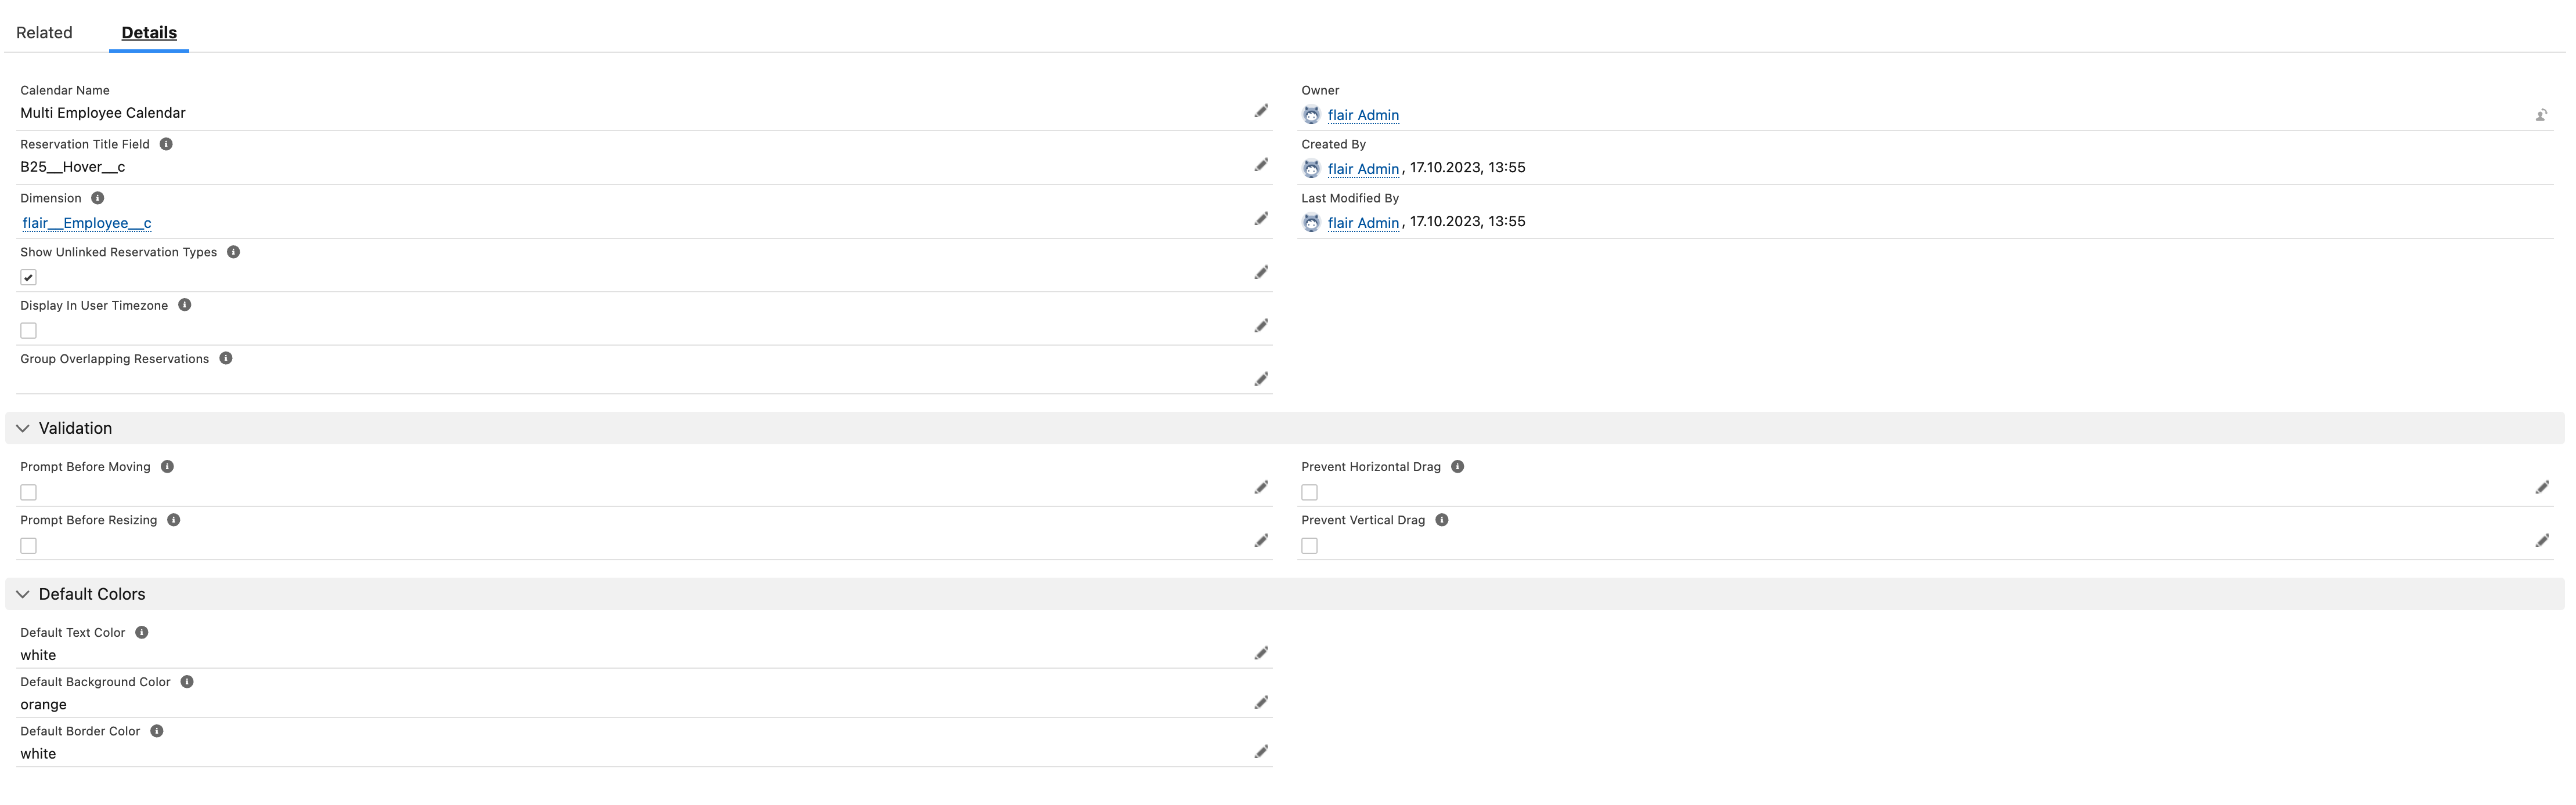Image resolution: width=2576 pixels, height=805 pixels.
Task: Check the Prevent Vertical Drag box
Action: tap(1309, 546)
